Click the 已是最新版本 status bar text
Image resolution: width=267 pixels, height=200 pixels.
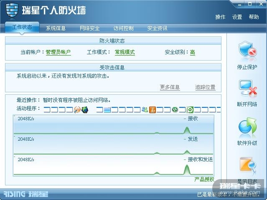(228, 195)
